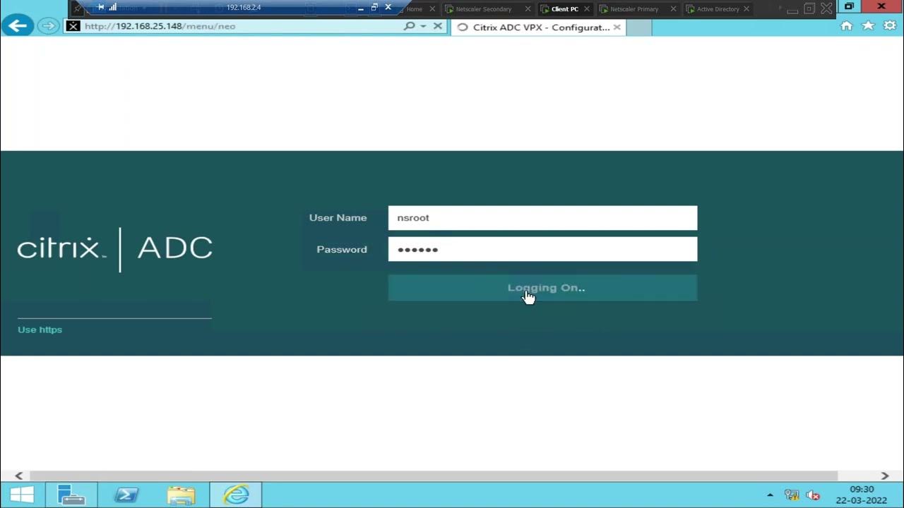Click the Password input field
The height and width of the screenshot is (508, 904).
(x=542, y=249)
